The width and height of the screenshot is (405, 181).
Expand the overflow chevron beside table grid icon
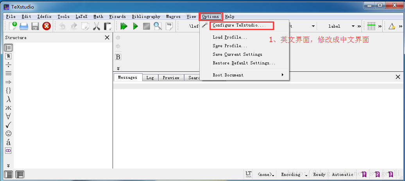[380, 26]
